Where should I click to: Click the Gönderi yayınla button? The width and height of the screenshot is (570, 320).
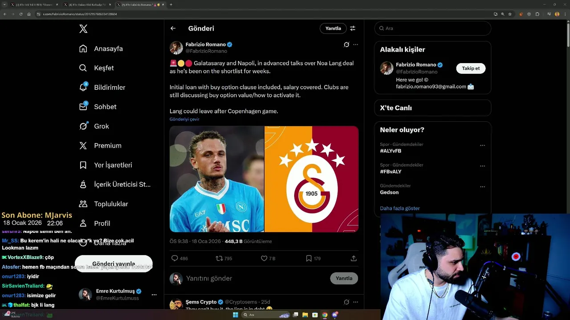point(114,264)
